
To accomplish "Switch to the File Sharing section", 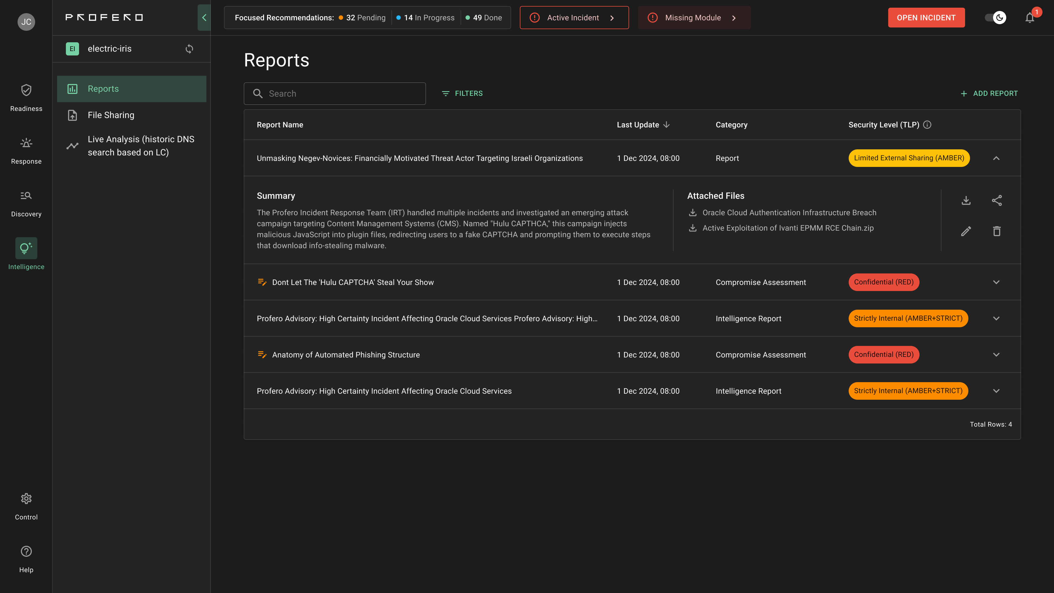I will coord(111,115).
